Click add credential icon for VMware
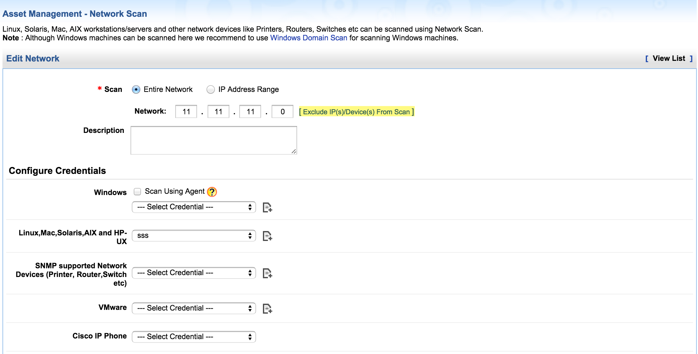The height and width of the screenshot is (354, 698). [x=267, y=309]
